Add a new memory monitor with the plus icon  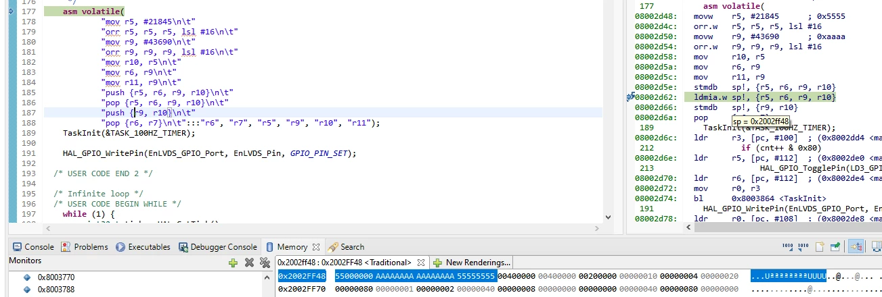point(234,262)
